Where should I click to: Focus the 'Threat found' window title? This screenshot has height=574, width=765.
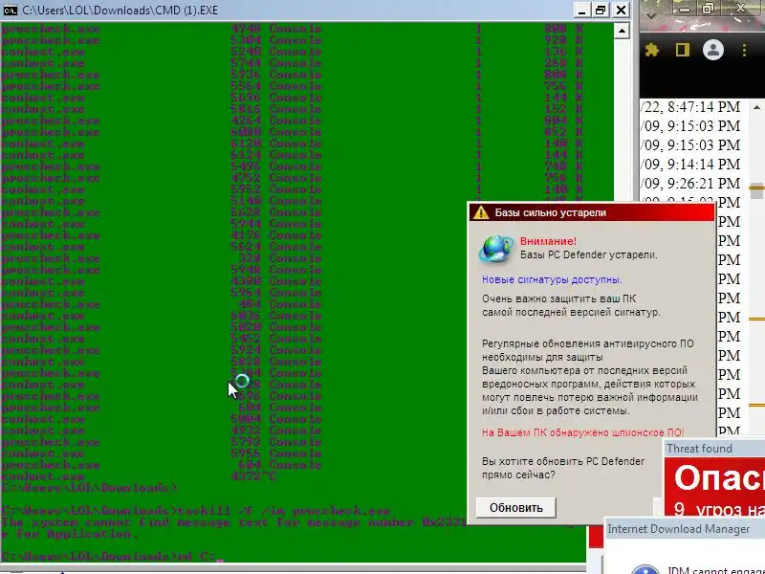[699, 449]
